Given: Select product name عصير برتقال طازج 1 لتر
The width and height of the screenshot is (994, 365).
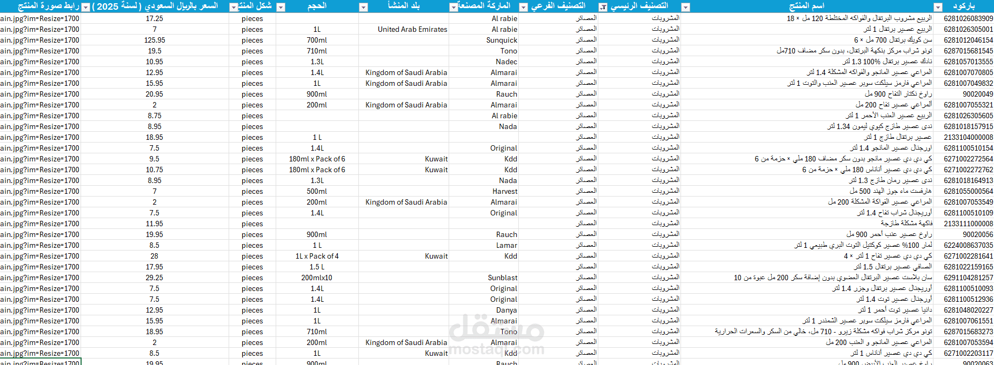Looking at the screenshot, I should (x=806, y=137).
